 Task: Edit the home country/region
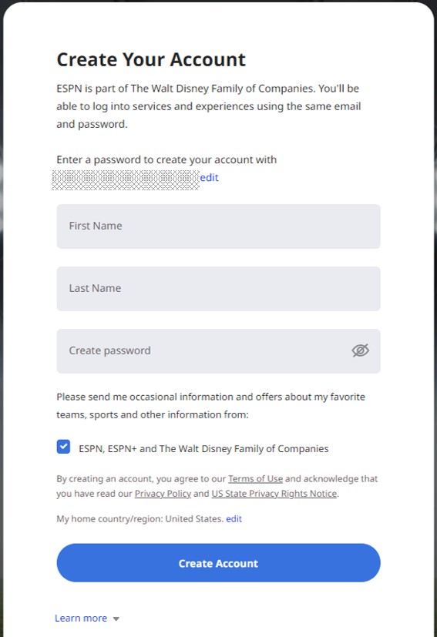234,519
